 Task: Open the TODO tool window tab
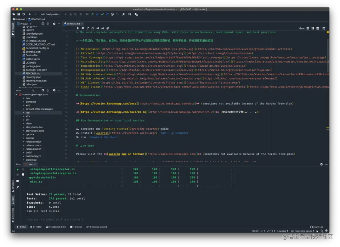36,227
